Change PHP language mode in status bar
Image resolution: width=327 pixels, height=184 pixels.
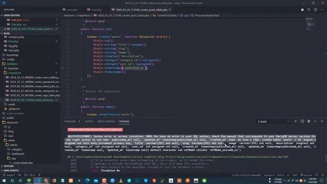click(x=295, y=175)
